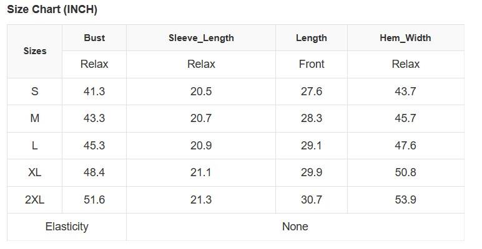
Task: Select the None elasticity value cell
Action: [x=295, y=227]
